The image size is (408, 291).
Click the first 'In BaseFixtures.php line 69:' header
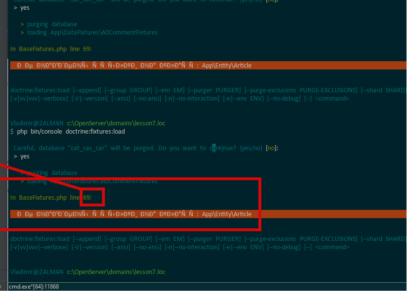(x=51, y=49)
